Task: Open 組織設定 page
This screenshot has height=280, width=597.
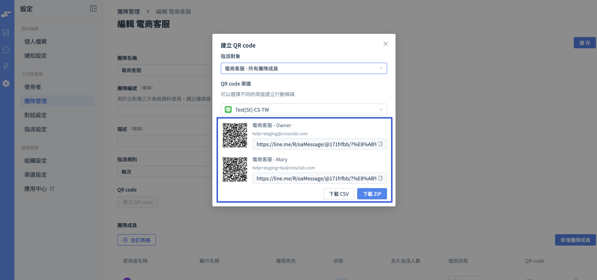Action: click(x=36, y=161)
